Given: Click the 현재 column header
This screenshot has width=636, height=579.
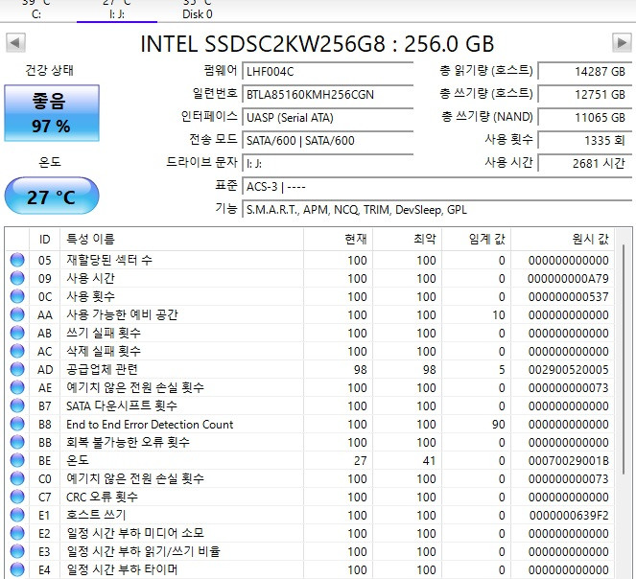Looking at the screenshot, I should (x=338, y=240).
